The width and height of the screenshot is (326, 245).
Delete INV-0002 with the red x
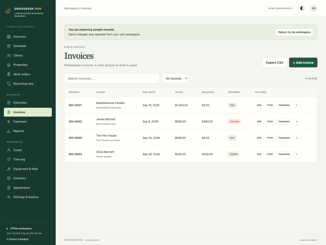tap(296, 122)
